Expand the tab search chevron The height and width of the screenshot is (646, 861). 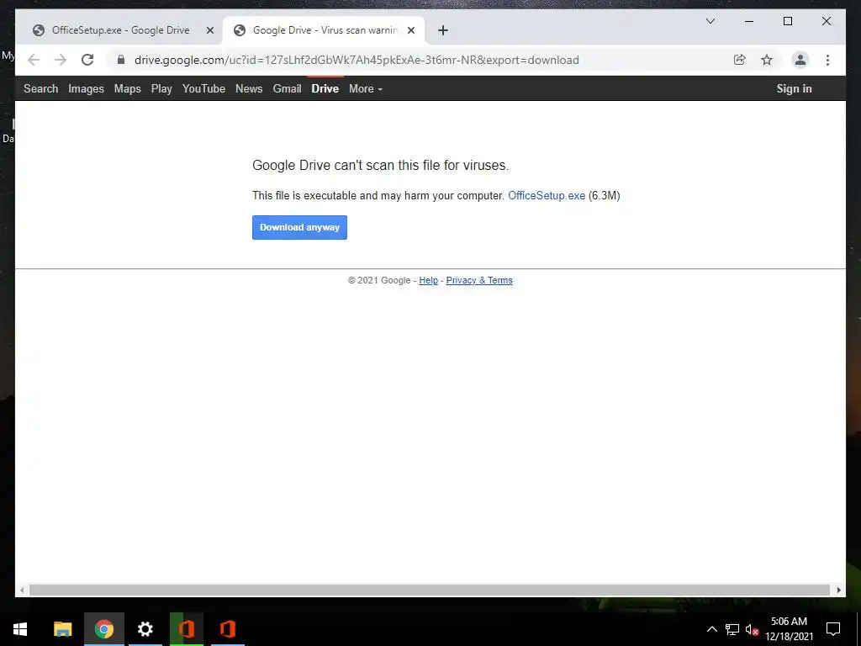710,21
